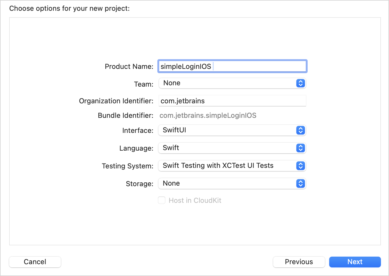Click the Language dropdown chevron icon
The height and width of the screenshot is (276, 389).
tap(300, 148)
